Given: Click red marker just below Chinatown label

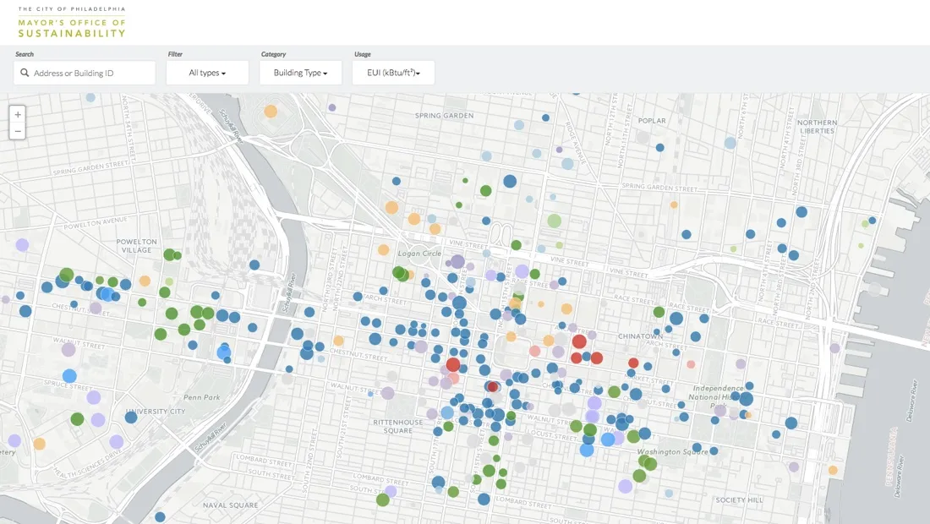Looking at the screenshot, I should [x=633, y=363].
